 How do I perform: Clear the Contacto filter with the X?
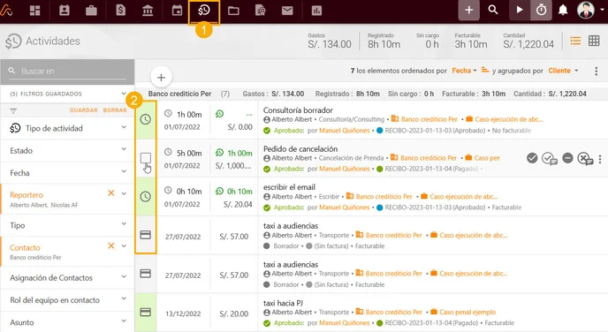pyautogui.click(x=110, y=245)
